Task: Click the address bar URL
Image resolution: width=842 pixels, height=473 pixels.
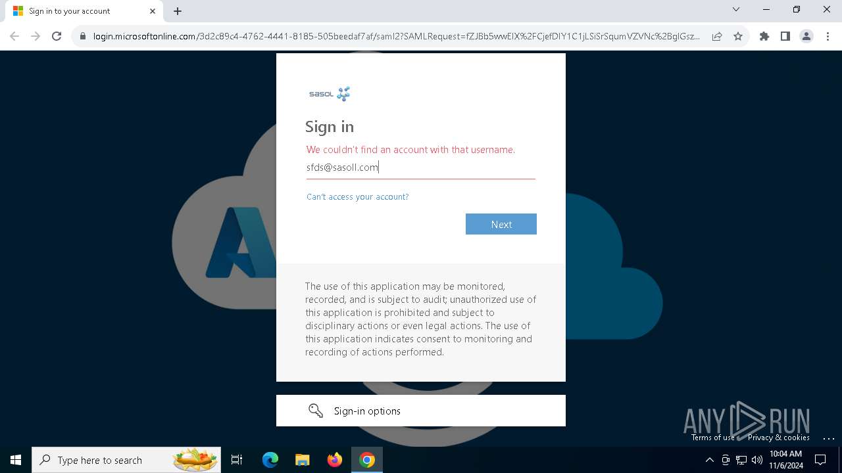Action: coord(396,36)
